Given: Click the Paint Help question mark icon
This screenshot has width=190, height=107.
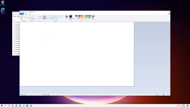Looking at the screenshot, I should (170, 14).
